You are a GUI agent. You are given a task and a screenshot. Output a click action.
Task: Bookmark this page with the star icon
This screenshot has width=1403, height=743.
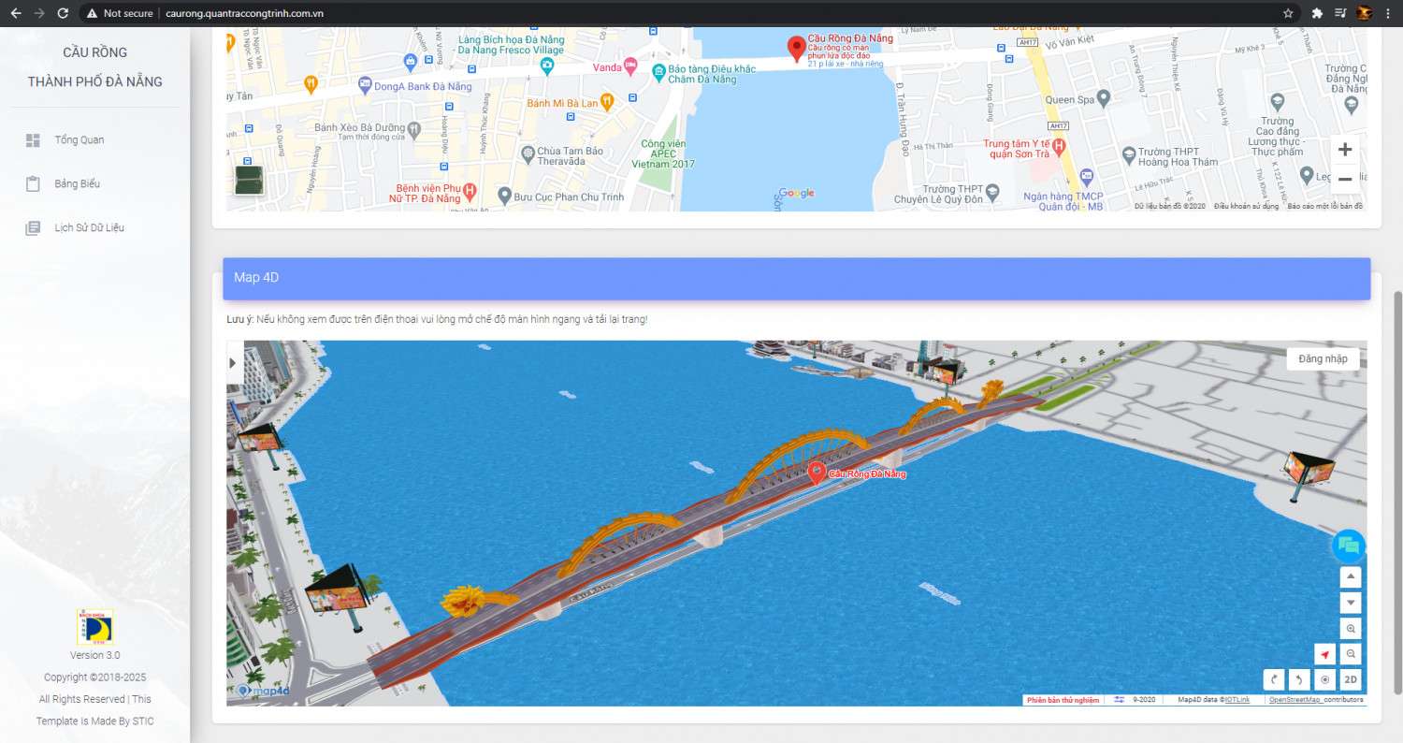[x=1288, y=13]
